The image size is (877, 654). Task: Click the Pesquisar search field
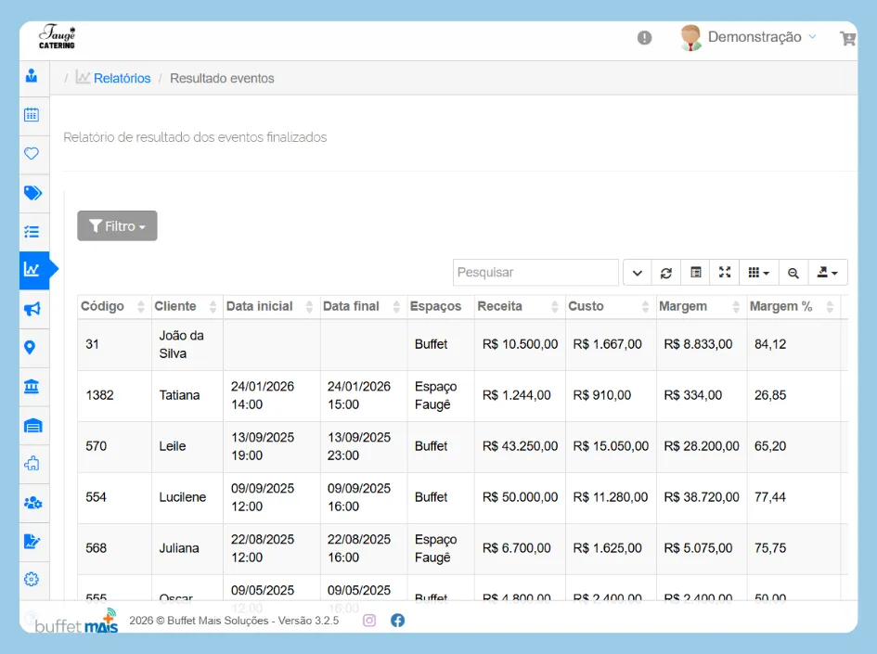click(x=535, y=273)
